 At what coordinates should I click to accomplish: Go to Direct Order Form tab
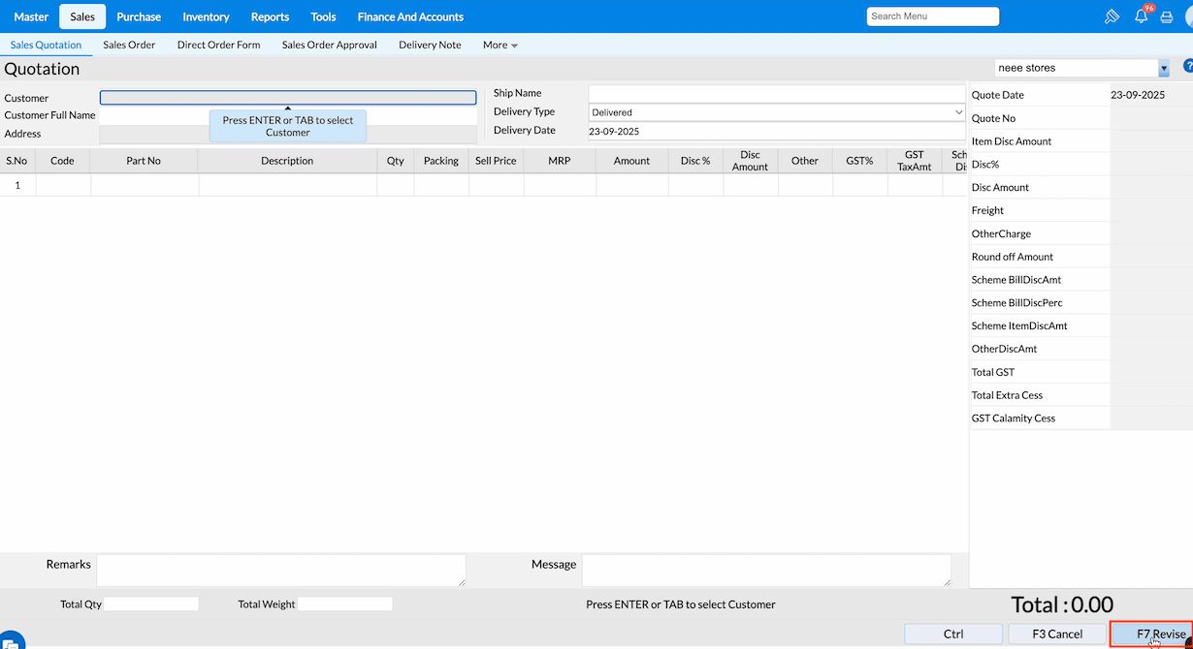[x=218, y=45]
